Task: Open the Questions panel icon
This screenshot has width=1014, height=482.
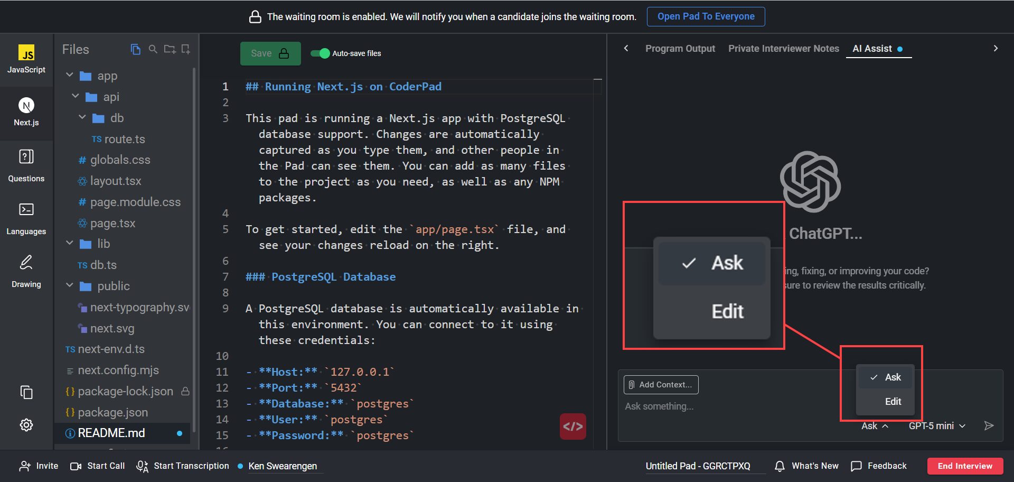Action: [x=26, y=157]
